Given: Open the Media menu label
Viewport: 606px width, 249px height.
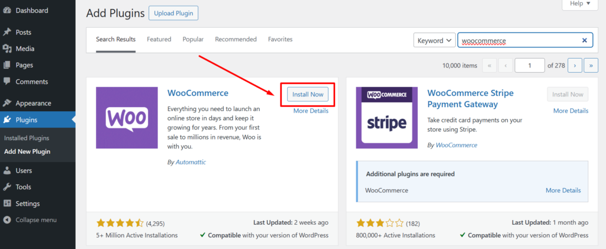Looking at the screenshot, I should click(x=25, y=48).
